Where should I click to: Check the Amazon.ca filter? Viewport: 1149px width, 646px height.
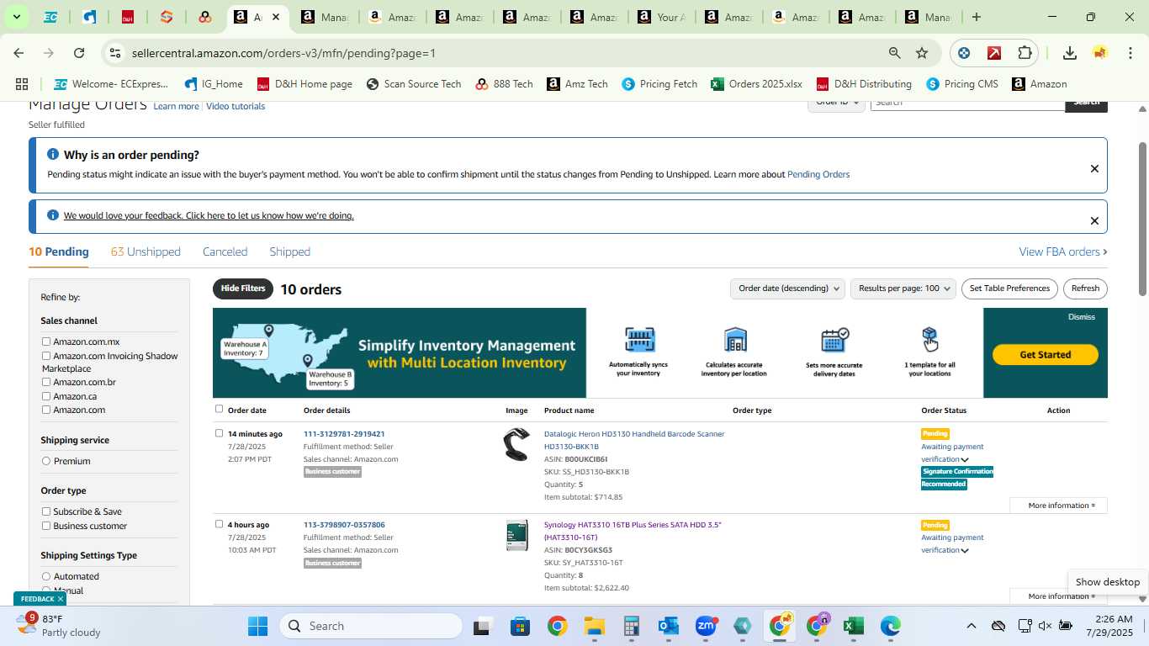tap(46, 396)
